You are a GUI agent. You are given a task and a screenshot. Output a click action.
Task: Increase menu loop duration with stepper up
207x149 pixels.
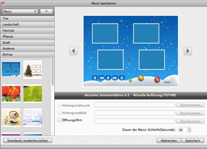(x=190, y=128)
